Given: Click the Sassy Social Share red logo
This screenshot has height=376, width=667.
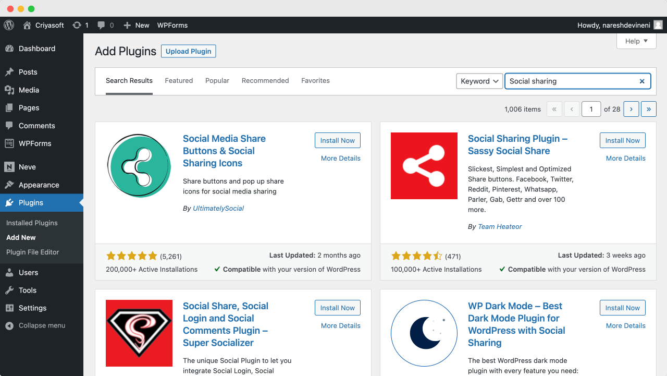Looking at the screenshot, I should coord(424,166).
